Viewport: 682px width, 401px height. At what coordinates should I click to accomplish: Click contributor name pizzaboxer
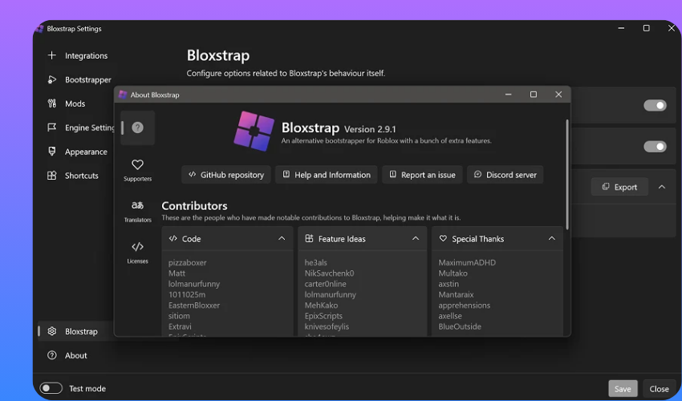[x=188, y=263]
